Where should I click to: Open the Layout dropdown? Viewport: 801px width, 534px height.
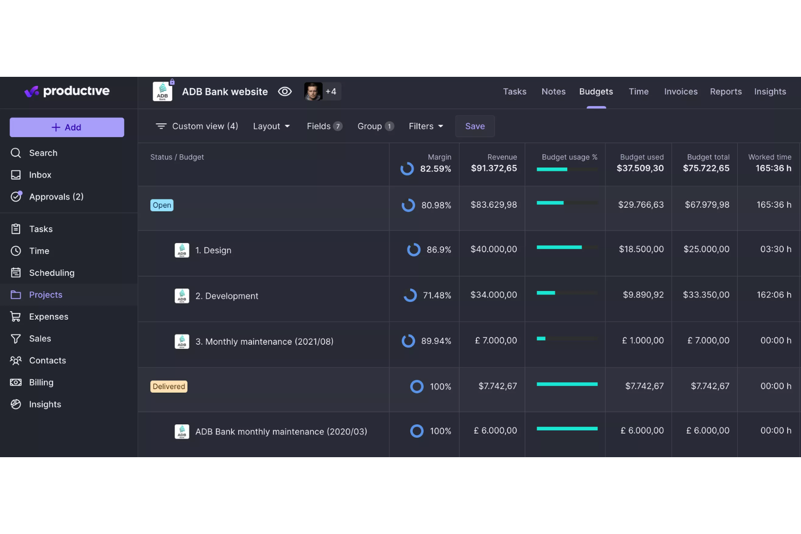272,126
